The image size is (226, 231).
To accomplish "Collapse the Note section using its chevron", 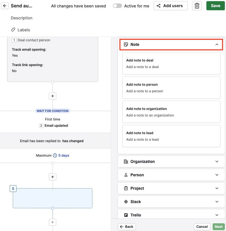I will [217, 44].
